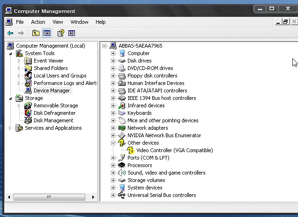
Task: Click the Infrared devices icon
Action: [122, 105]
